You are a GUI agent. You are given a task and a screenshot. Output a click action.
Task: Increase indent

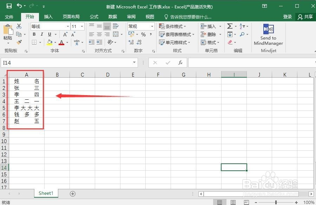click(99, 42)
